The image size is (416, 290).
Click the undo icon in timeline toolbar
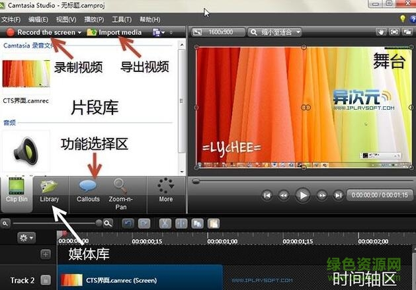128,224
